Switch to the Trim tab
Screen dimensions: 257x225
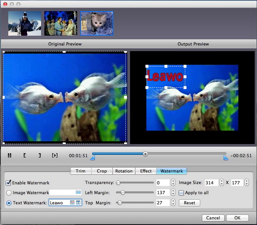(81, 171)
